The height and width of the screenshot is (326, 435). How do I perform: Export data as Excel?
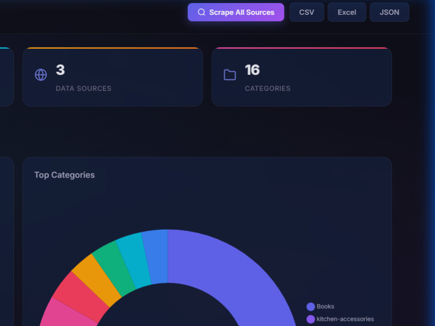tap(347, 12)
